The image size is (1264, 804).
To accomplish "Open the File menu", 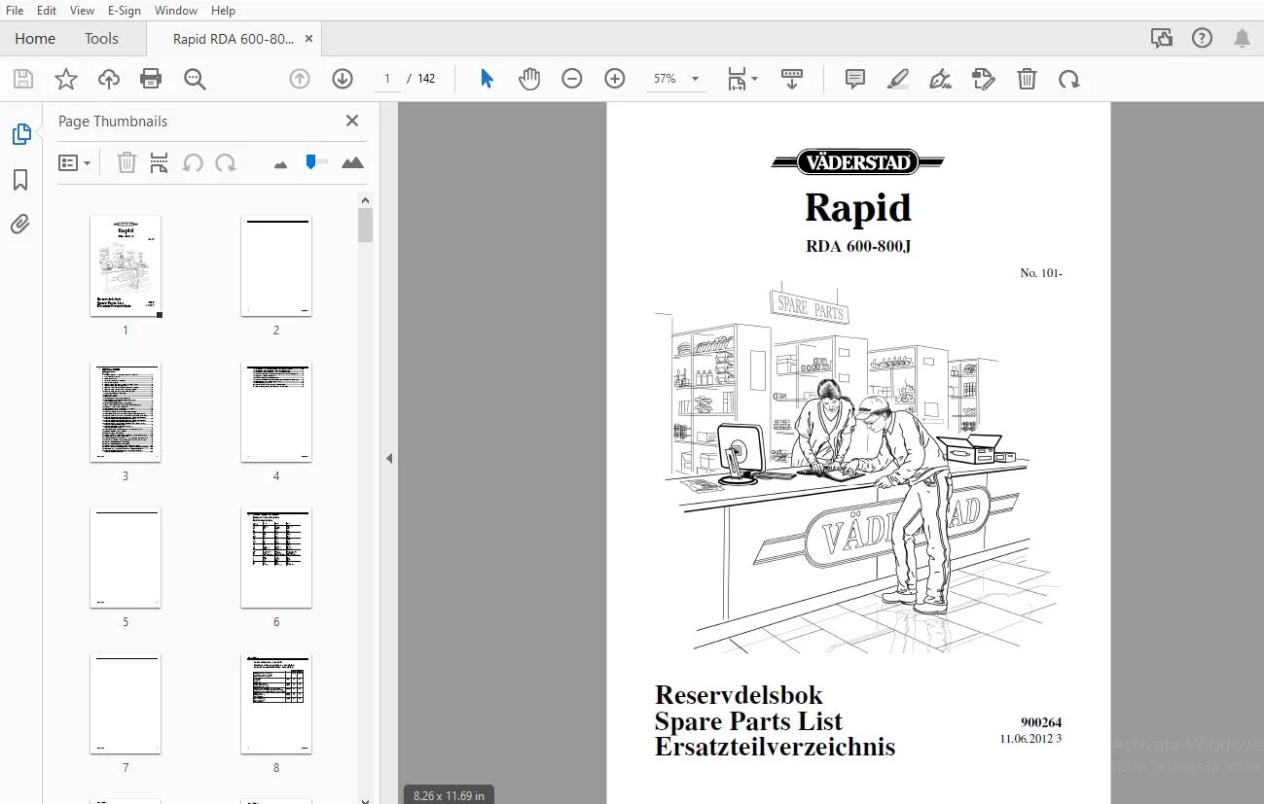I will click(16, 11).
